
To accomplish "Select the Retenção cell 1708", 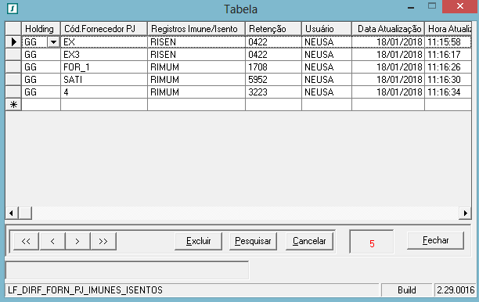I will (x=273, y=67).
